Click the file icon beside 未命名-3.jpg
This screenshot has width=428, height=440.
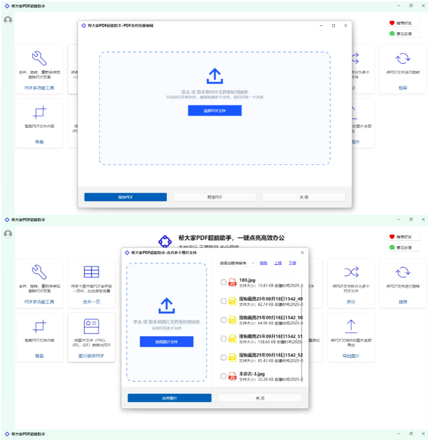[x=232, y=376]
